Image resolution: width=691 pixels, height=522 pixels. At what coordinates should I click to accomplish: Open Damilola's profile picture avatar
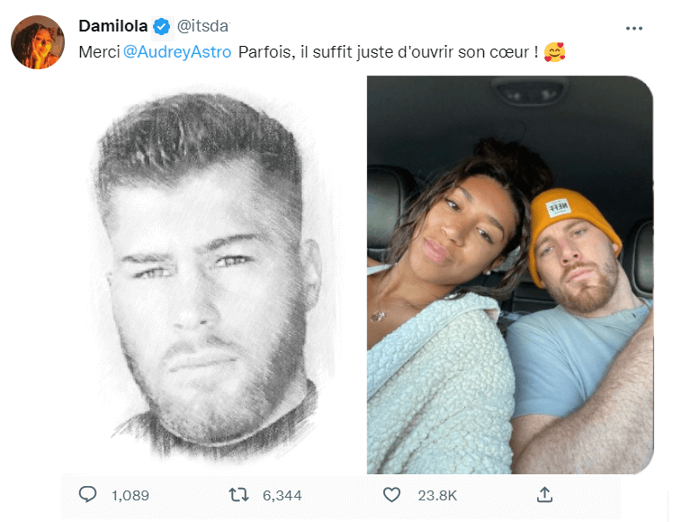tap(38, 41)
